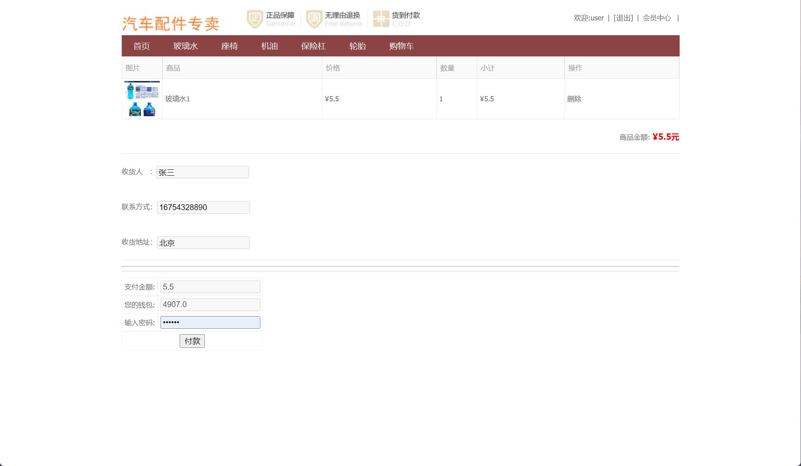Open the 玻璃水 category menu
The width and height of the screenshot is (801, 466).
pos(185,46)
